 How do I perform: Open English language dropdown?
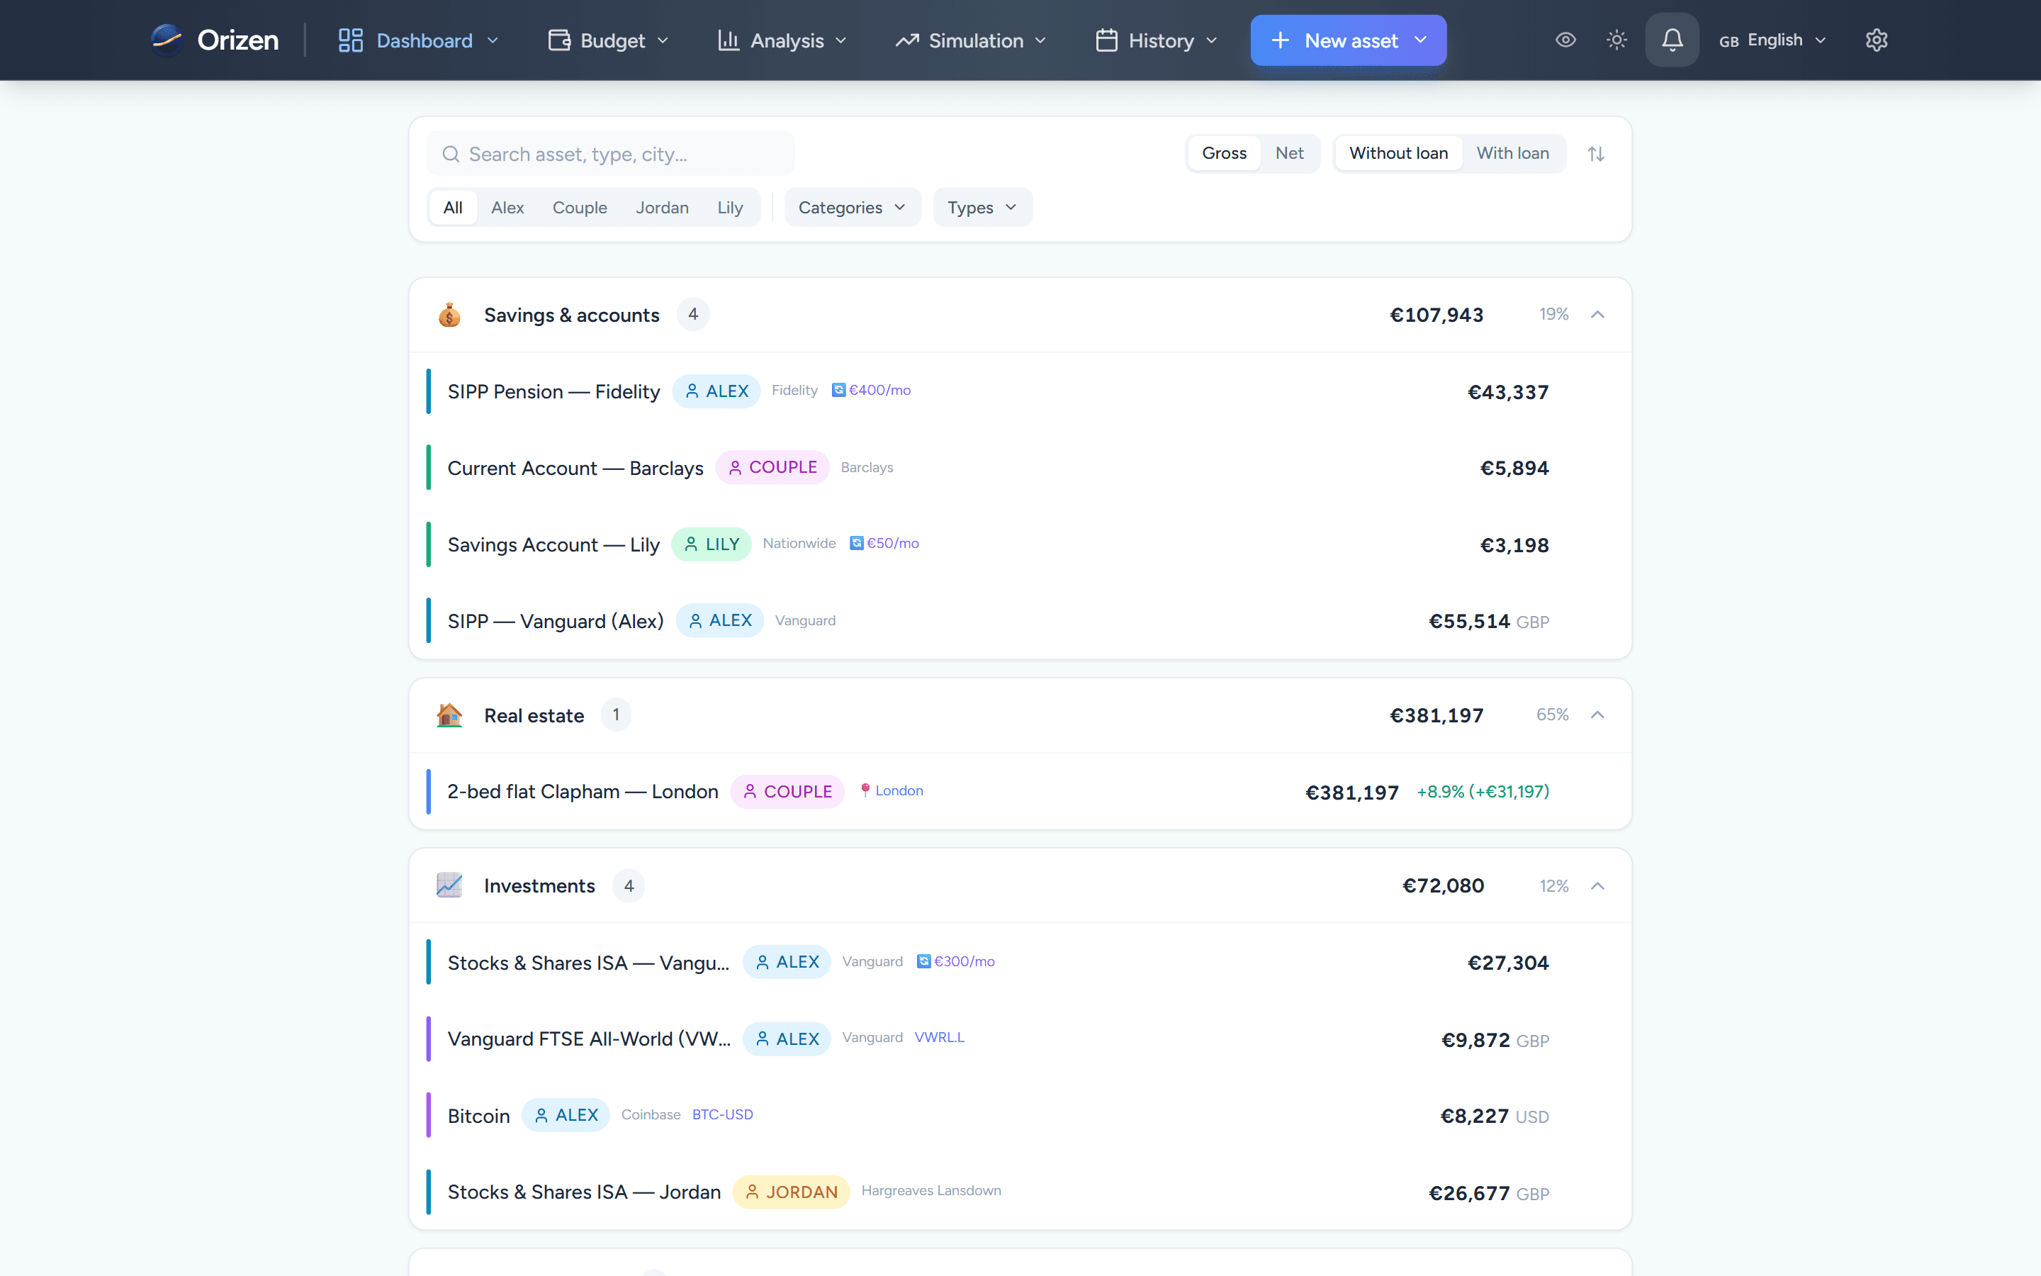1772,40
